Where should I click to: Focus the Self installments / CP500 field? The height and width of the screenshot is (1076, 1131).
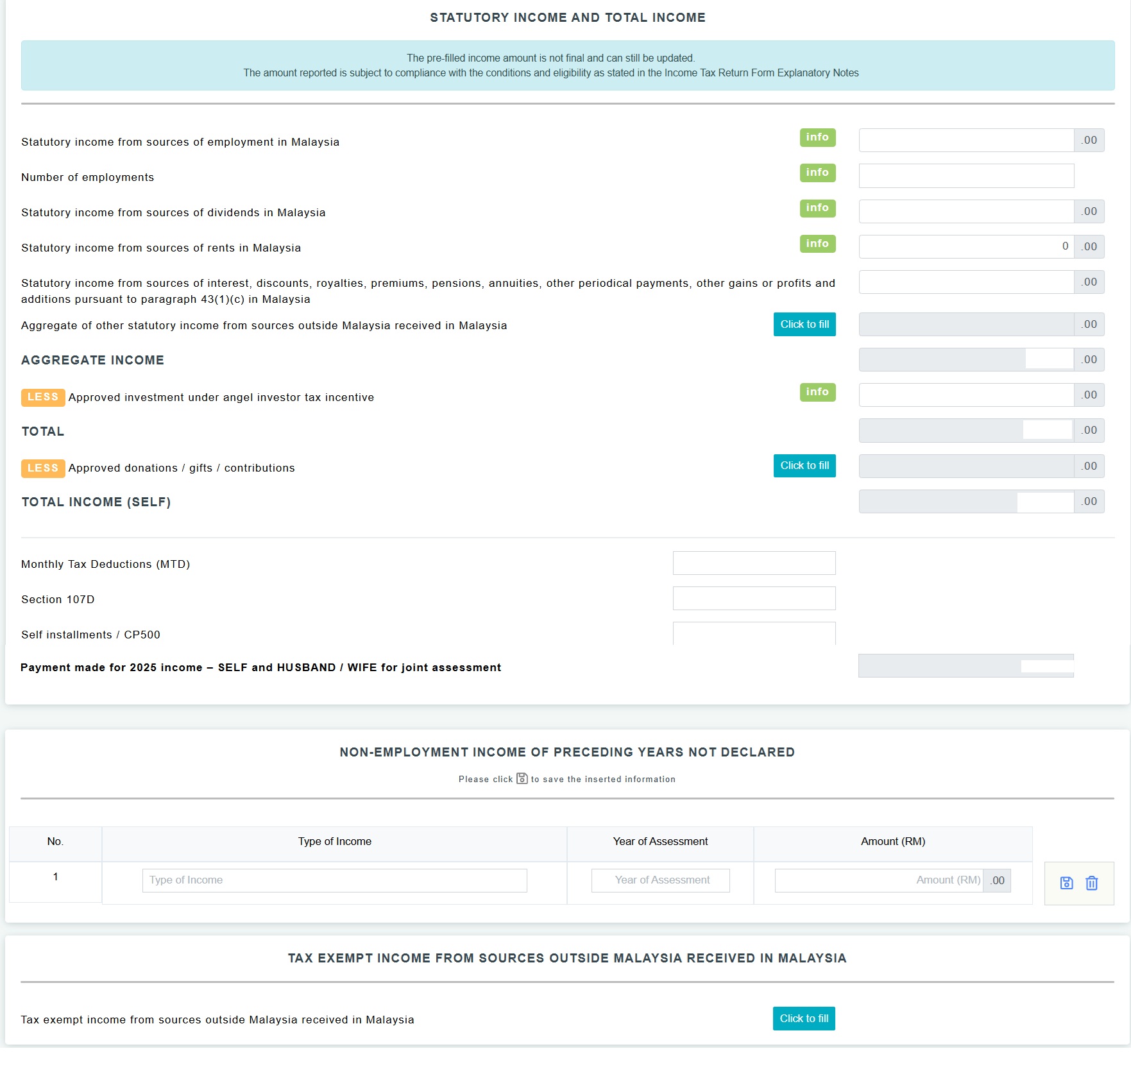click(754, 633)
